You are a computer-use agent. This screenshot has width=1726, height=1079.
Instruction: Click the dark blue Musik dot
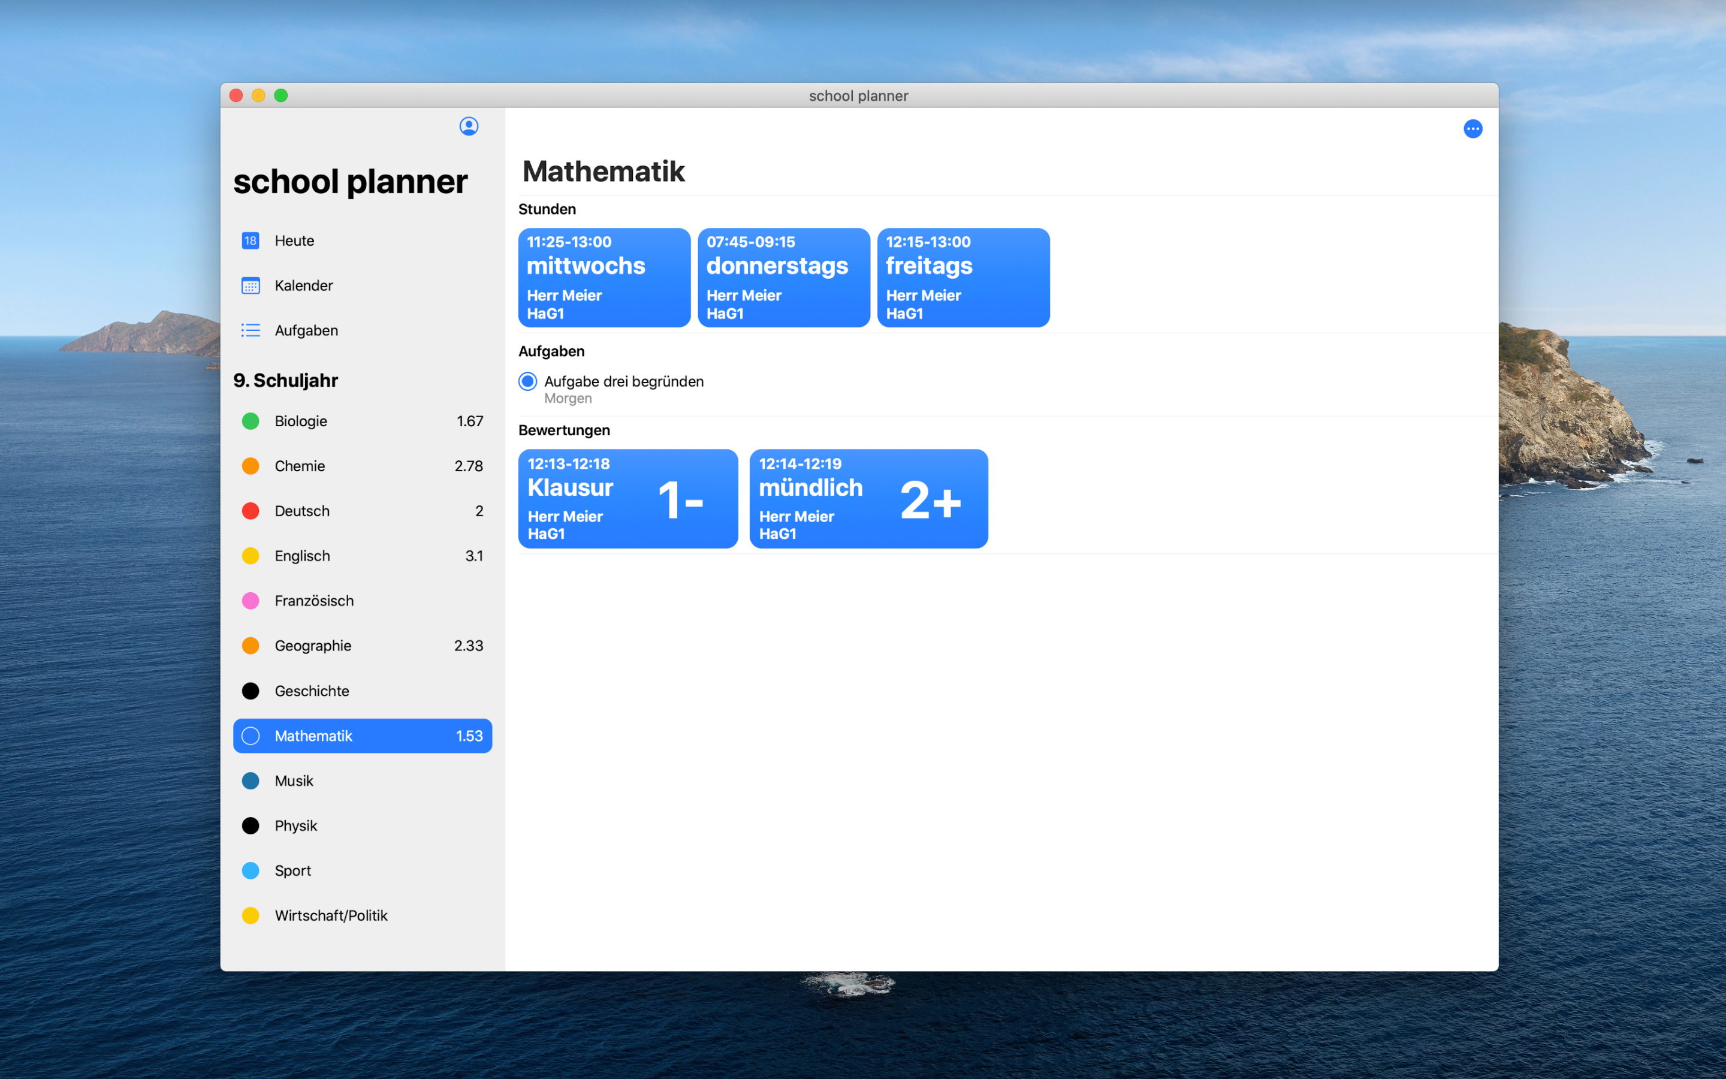tap(251, 780)
